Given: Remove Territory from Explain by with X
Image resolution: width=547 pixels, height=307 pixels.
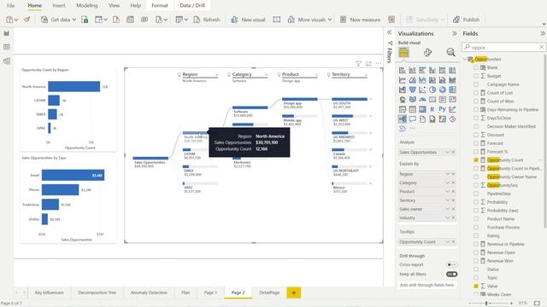Looking at the screenshot, I should (x=454, y=200).
